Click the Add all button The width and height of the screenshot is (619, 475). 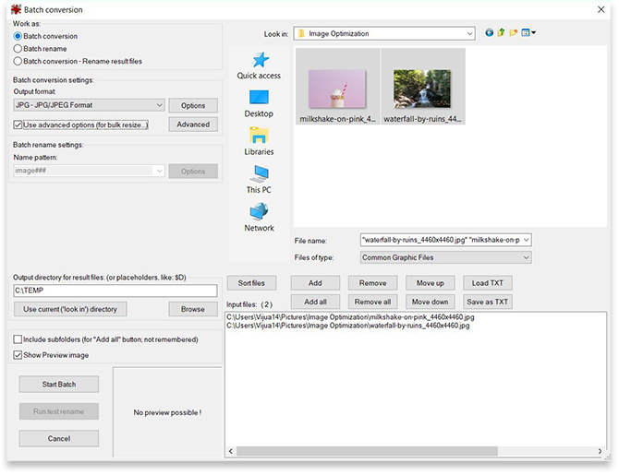[315, 302]
